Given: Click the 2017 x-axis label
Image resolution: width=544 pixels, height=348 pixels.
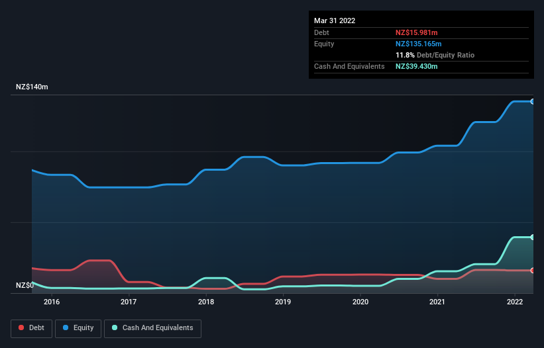Looking at the screenshot, I should (129, 302).
